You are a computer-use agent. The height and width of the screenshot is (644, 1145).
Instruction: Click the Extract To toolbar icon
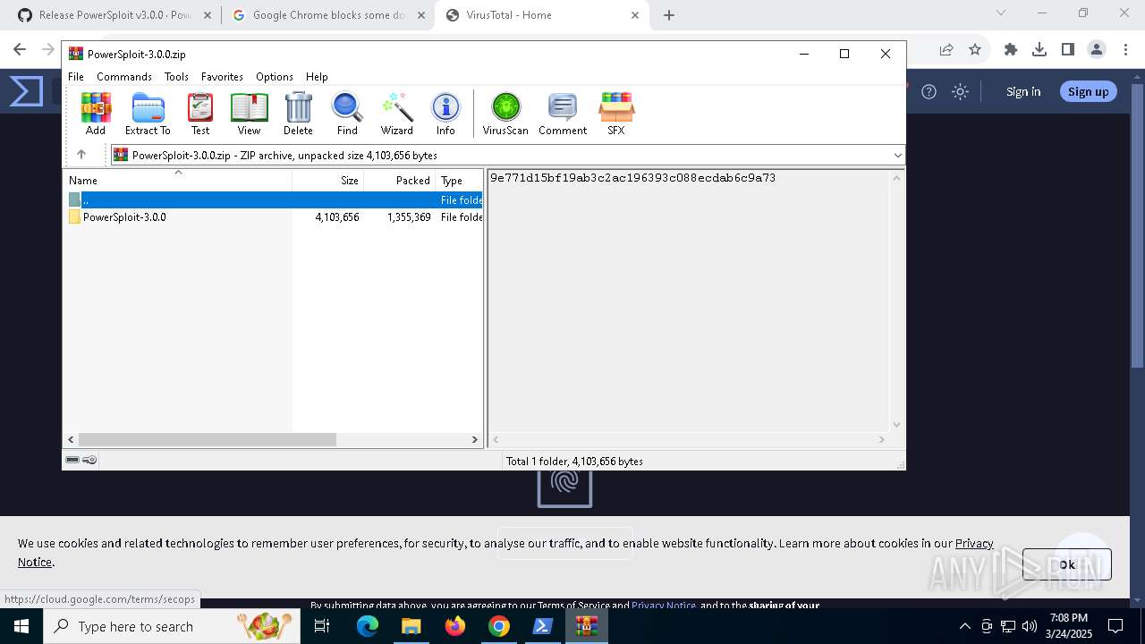click(x=148, y=114)
